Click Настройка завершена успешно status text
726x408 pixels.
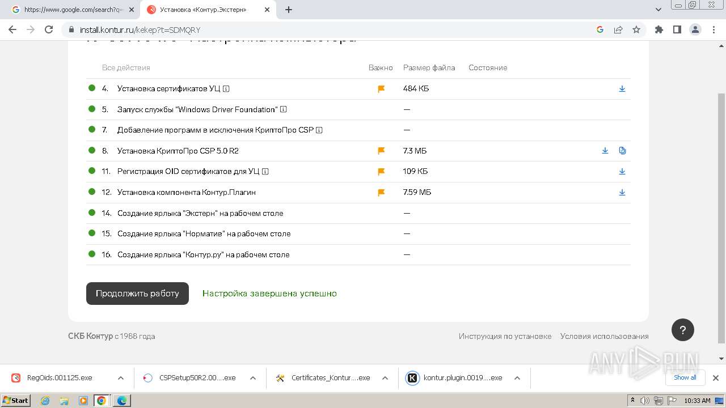pos(269,294)
